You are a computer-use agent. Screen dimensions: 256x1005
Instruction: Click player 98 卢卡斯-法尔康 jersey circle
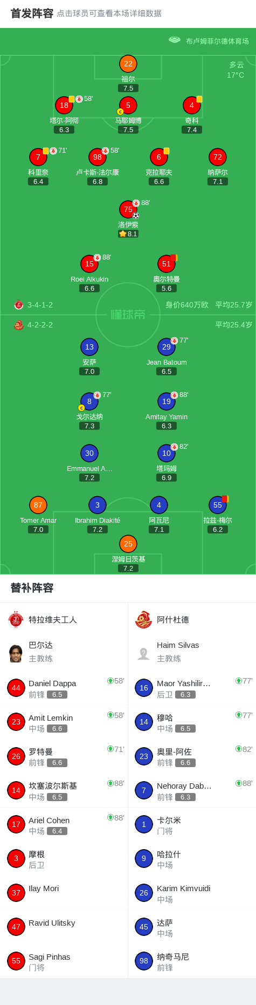pos(98,157)
